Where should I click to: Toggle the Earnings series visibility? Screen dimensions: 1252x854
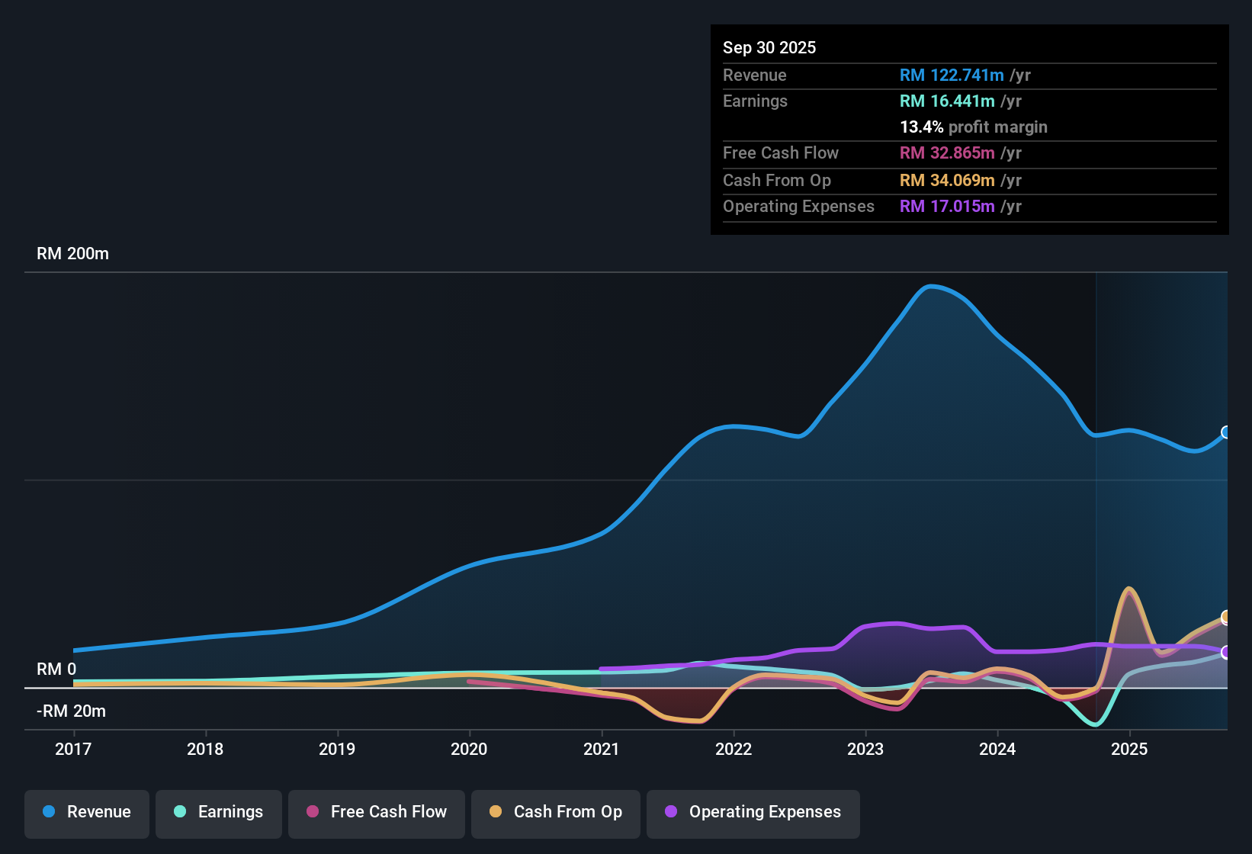218,812
